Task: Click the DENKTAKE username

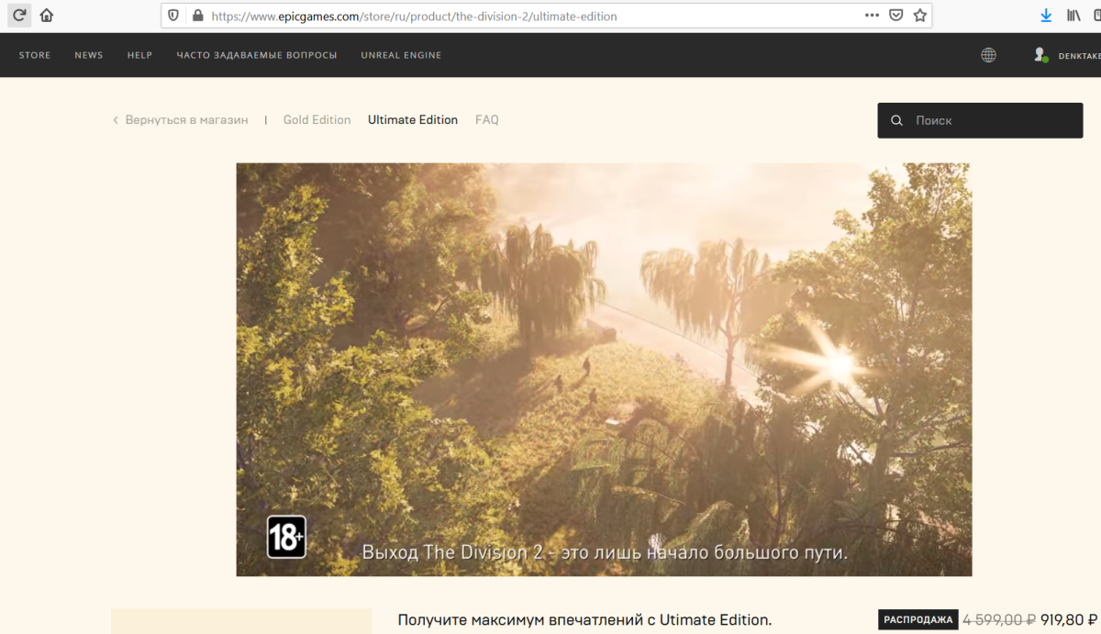Action: [x=1080, y=56]
